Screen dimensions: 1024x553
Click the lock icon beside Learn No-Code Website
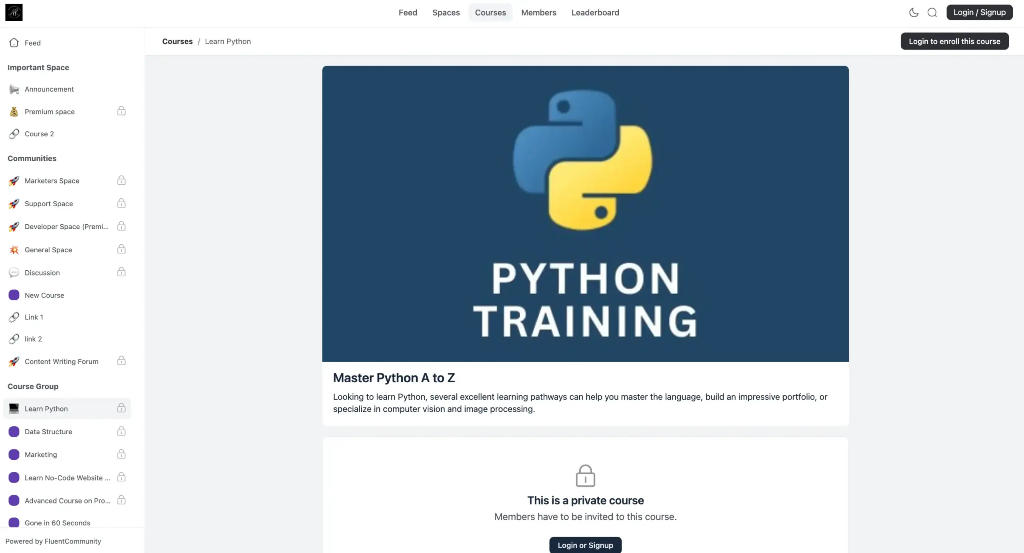click(x=121, y=477)
